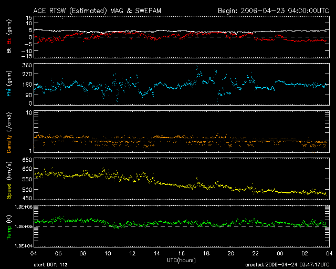
Task: Click the '90' tick on Phi axis
Action: coord(29,95)
